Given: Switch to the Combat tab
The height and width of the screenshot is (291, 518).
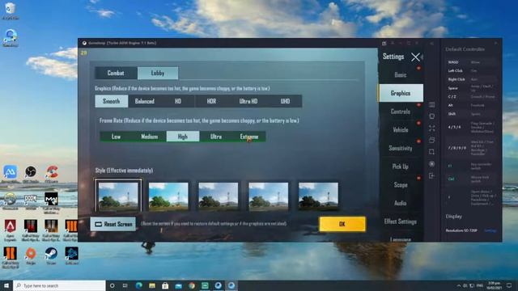Looking at the screenshot, I should click(116, 73).
